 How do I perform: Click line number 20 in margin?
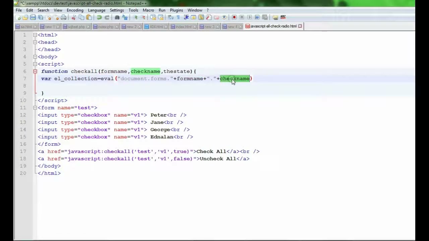(x=23, y=173)
